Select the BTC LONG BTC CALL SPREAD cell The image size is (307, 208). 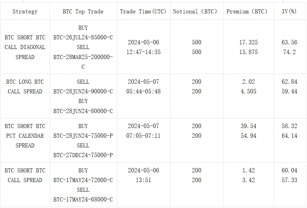pos(25,87)
